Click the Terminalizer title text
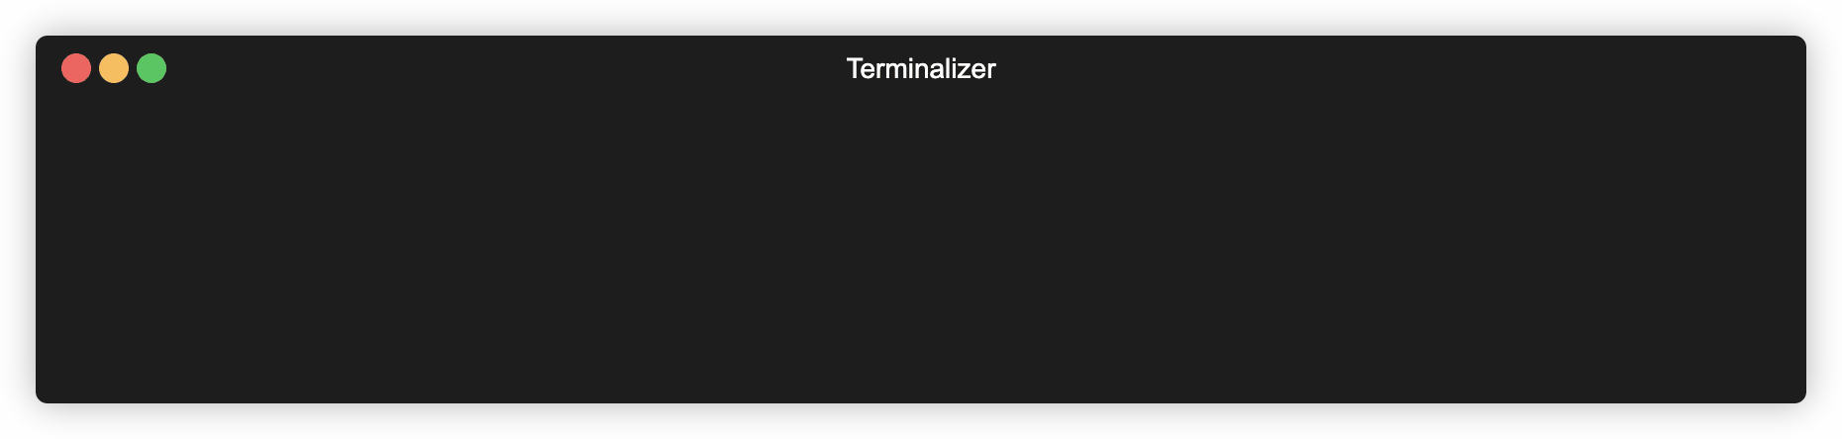This screenshot has height=439, width=1842. pyautogui.click(x=921, y=68)
